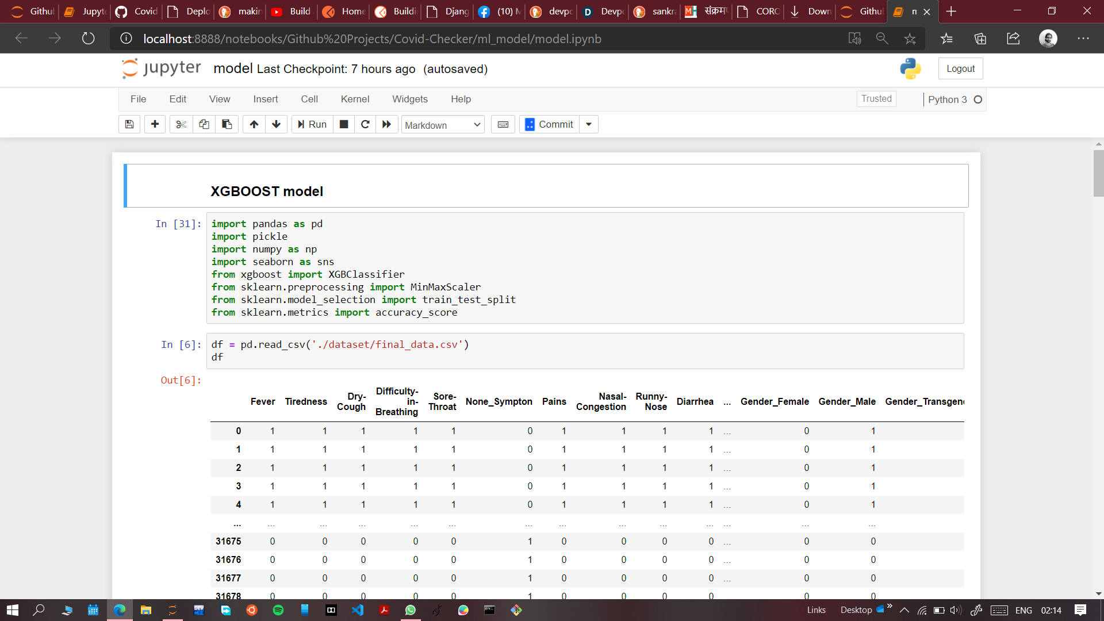1104x621 pixels.
Task: Open the command palette keyboard icon
Action: [503, 124]
